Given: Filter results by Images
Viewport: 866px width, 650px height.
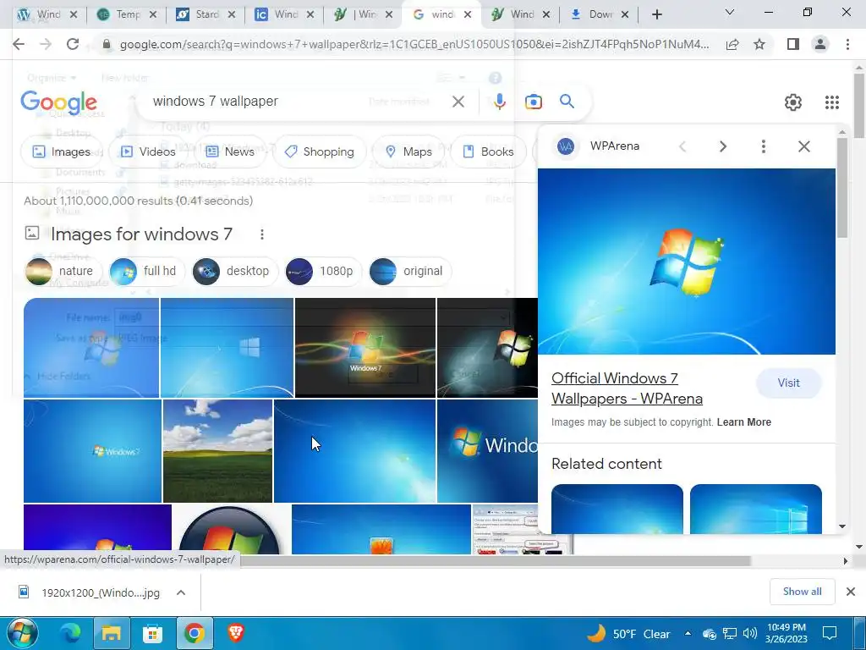Looking at the screenshot, I should pyautogui.click(x=61, y=151).
